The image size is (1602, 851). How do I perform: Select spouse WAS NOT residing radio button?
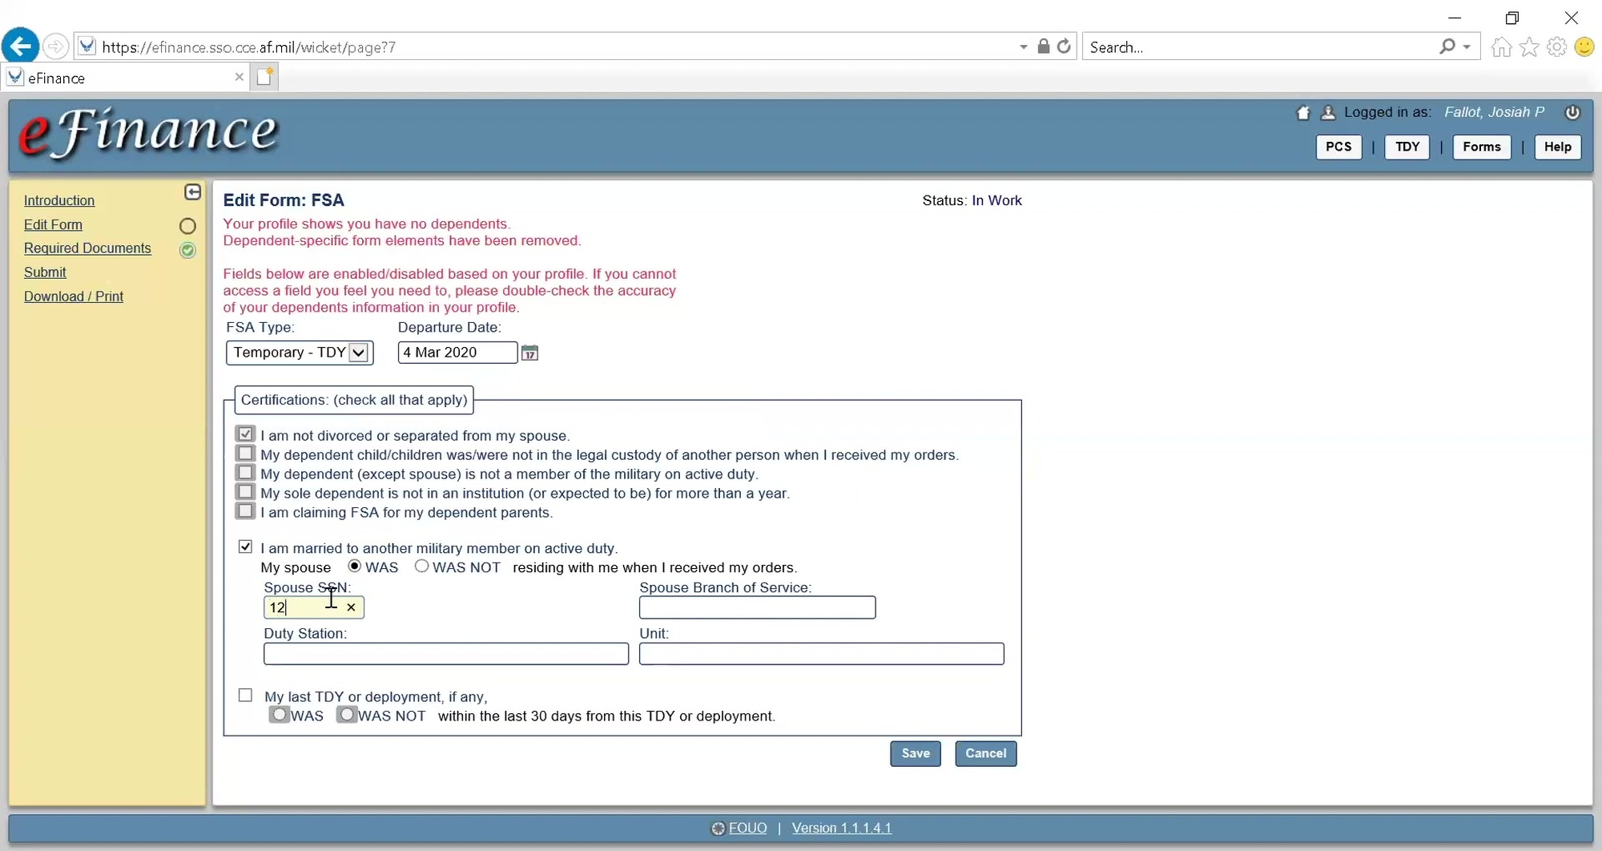click(x=421, y=566)
